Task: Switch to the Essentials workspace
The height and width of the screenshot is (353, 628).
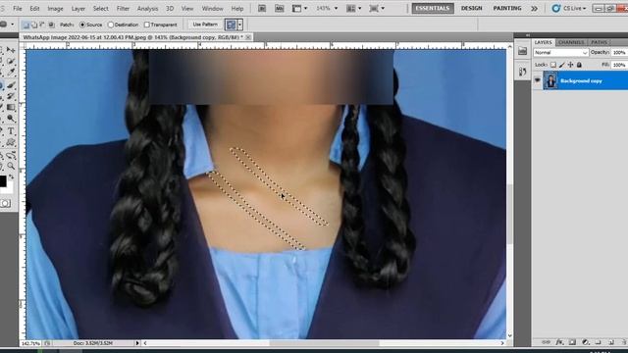Action: coord(433,8)
